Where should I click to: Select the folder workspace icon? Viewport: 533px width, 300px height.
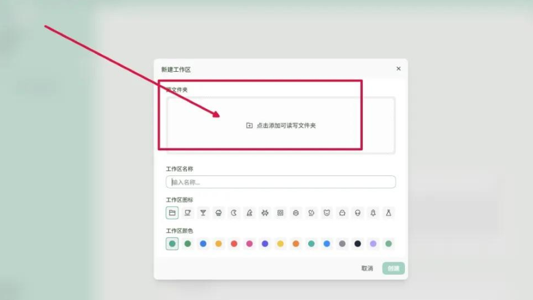pyautogui.click(x=172, y=213)
